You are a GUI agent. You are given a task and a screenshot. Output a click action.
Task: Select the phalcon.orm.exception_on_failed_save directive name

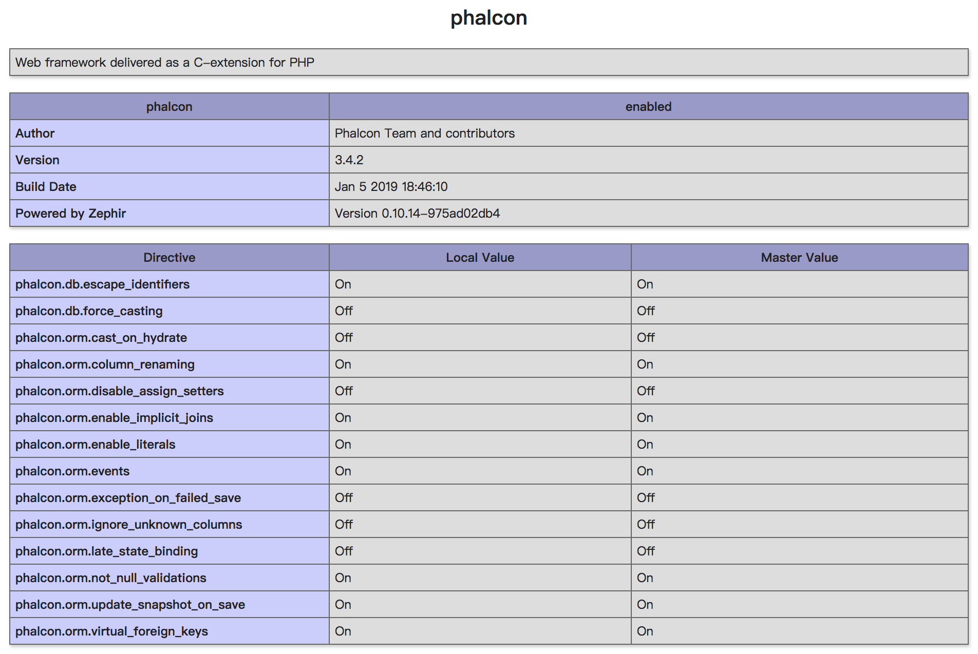click(x=128, y=498)
